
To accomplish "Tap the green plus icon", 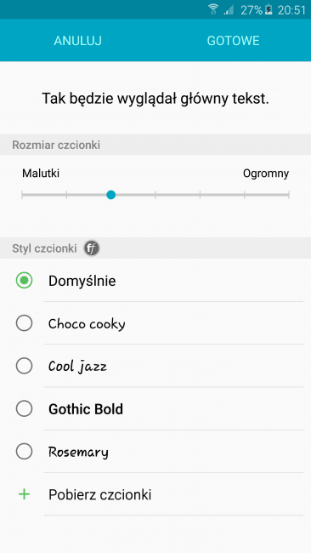I will pos(24,494).
